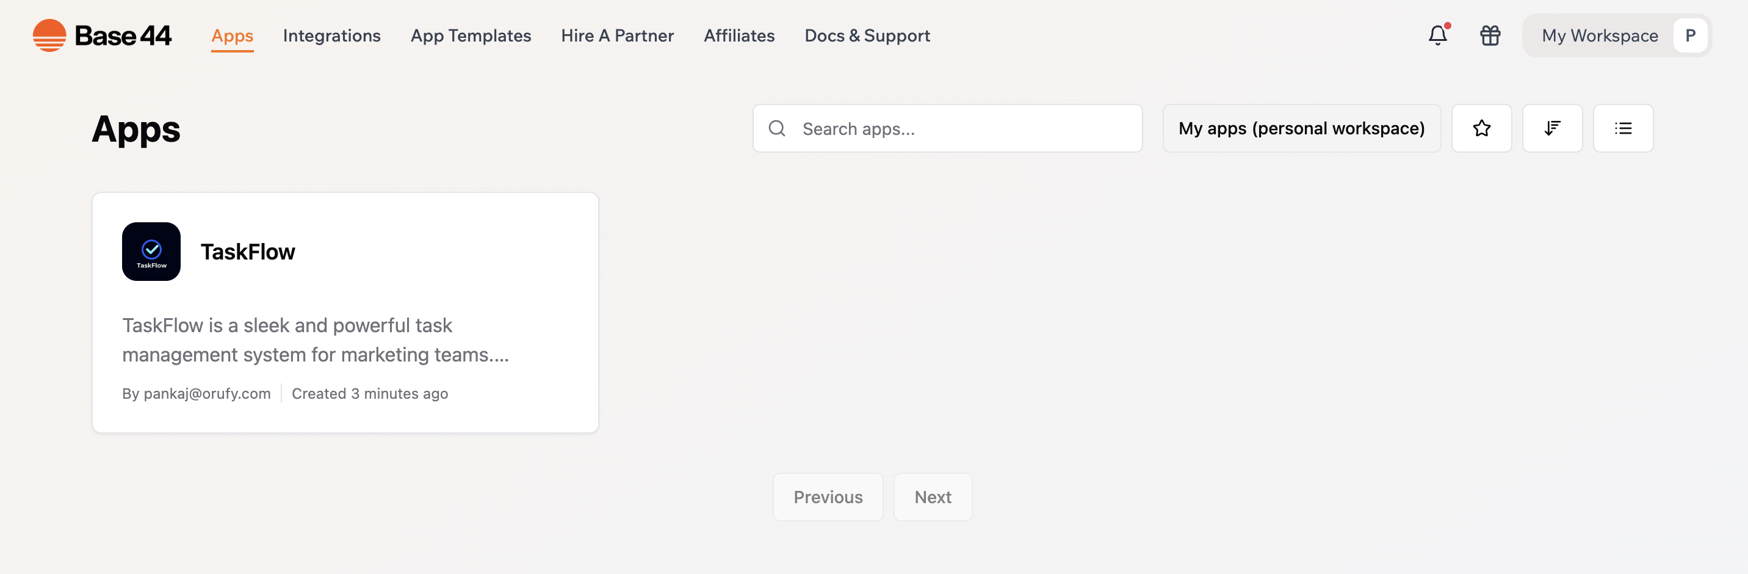Toggle the favorites star filter
Screen dimensions: 1748x574
pos(1482,128)
